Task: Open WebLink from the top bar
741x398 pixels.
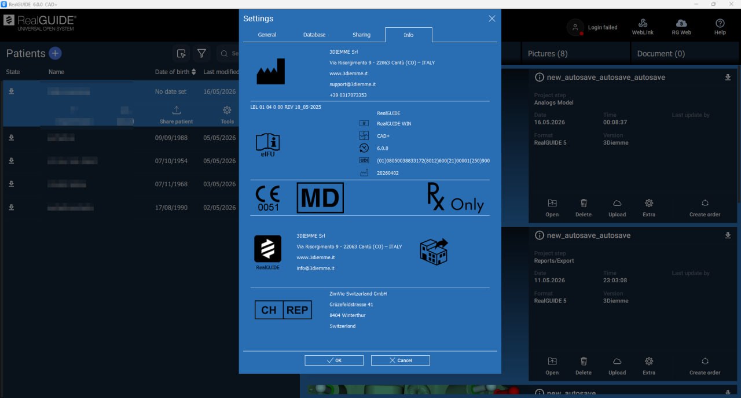Action: (643, 27)
